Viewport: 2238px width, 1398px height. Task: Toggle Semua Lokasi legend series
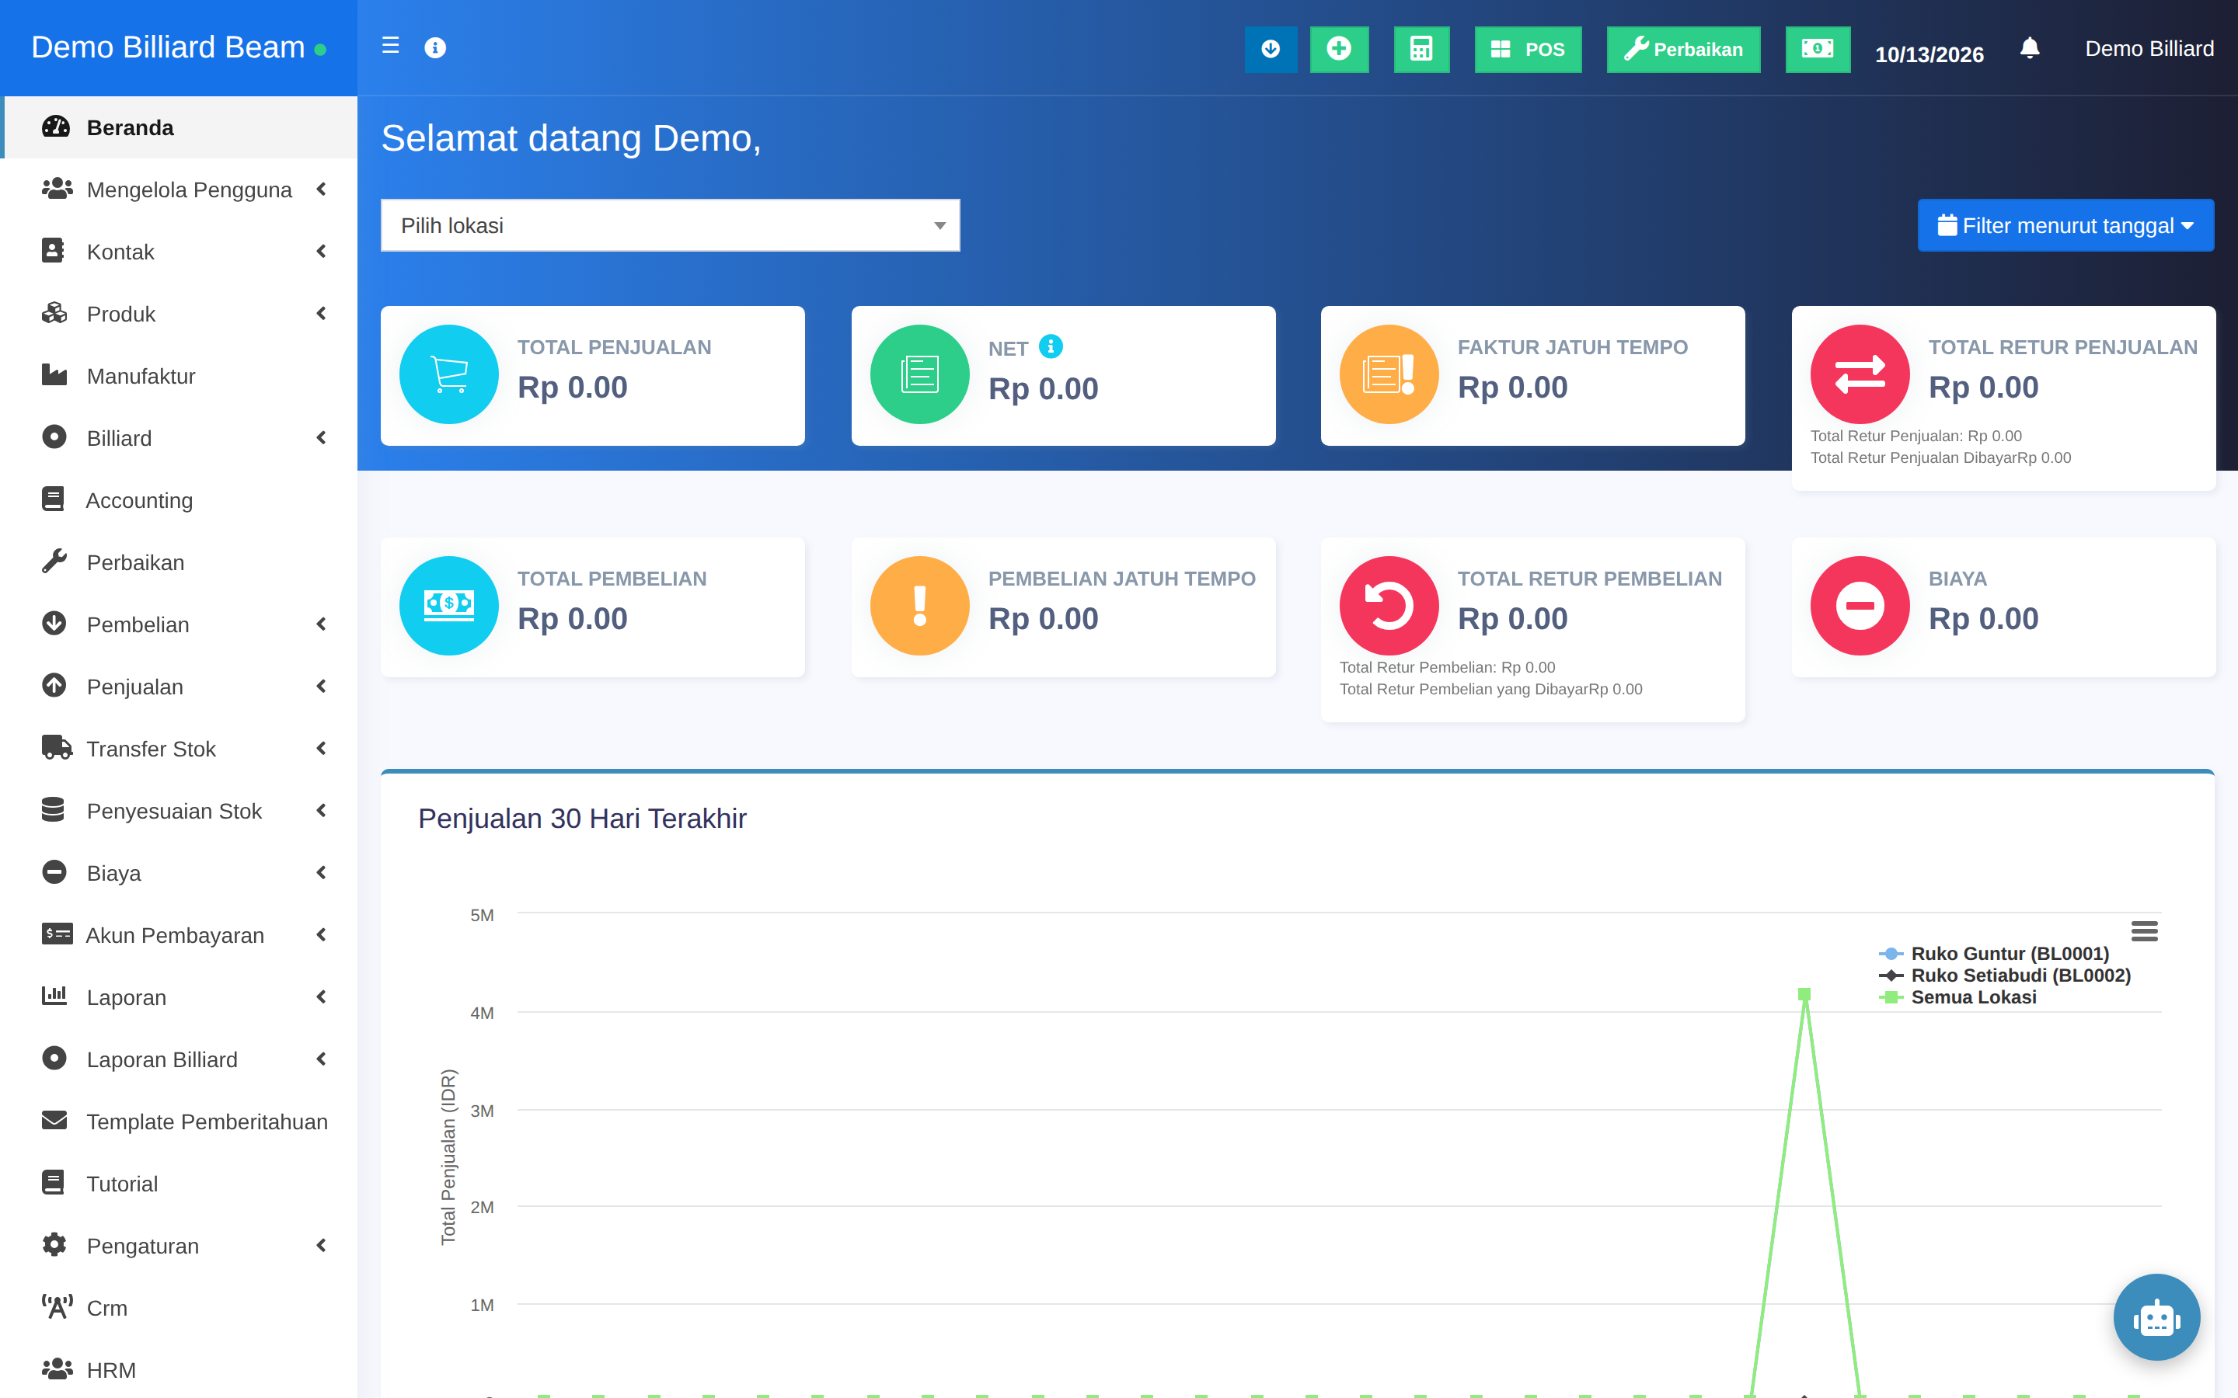click(1957, 996)
